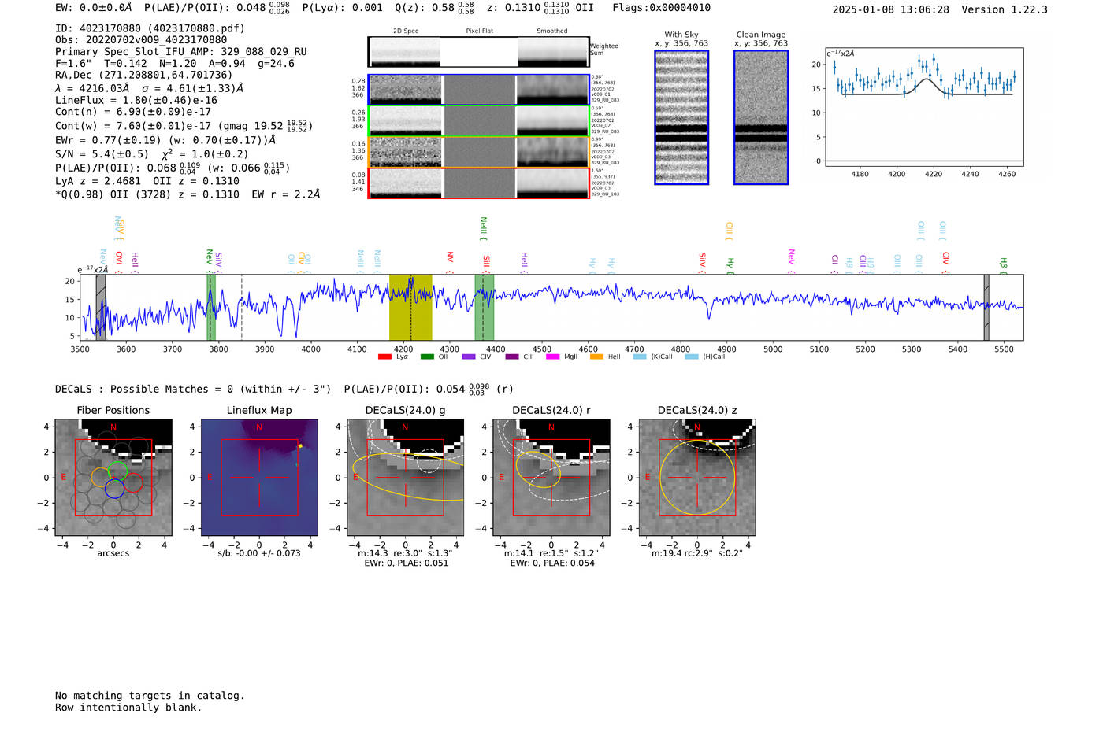Open the Lineflux Map panel
This screenshot has height=750, width=1103.
(x=259, y=478)
